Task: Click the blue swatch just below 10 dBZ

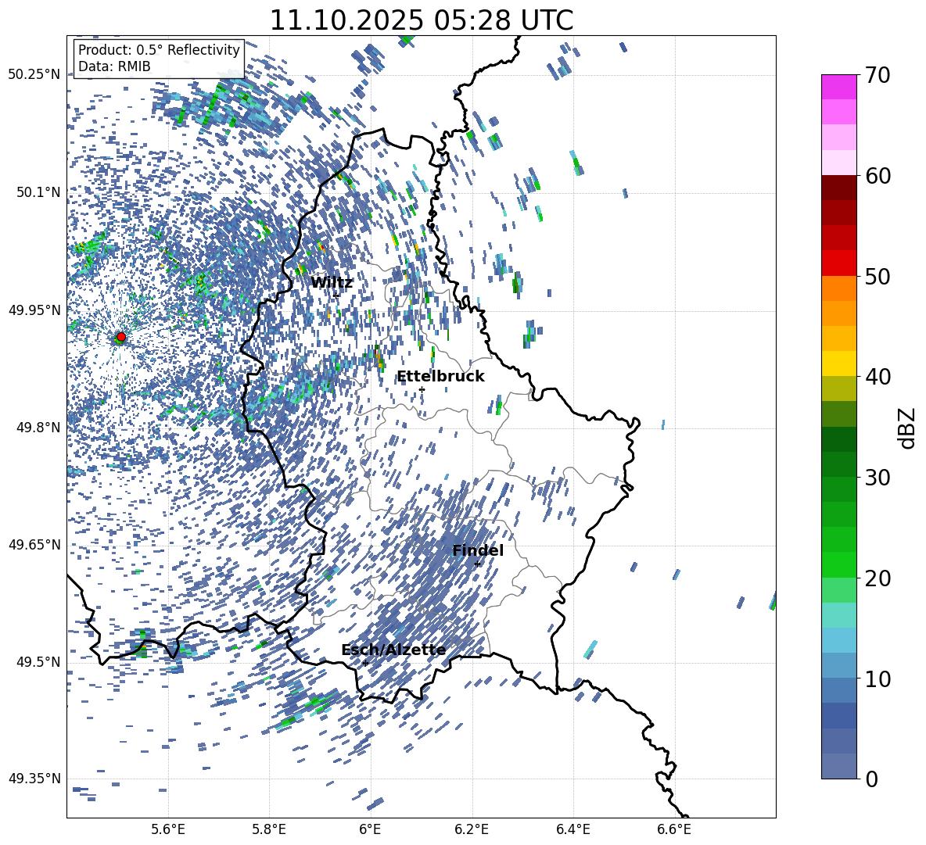Action: pos(838,690)
